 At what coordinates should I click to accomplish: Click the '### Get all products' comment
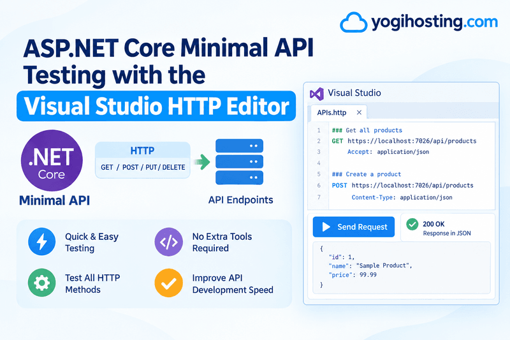(x=367, y=131)
